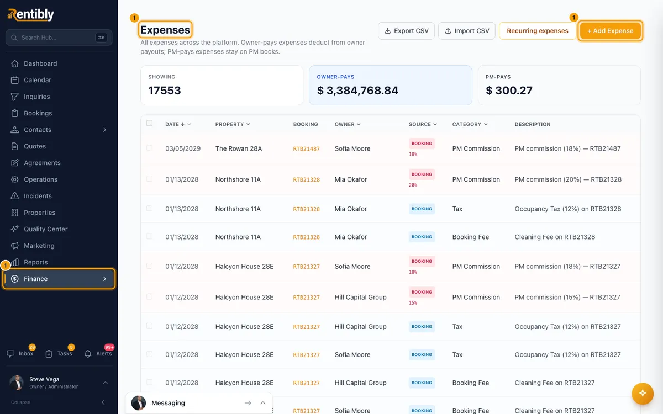Click the Description column header
This screenshot has height=414, width=663.
click(x=533, y=124)
